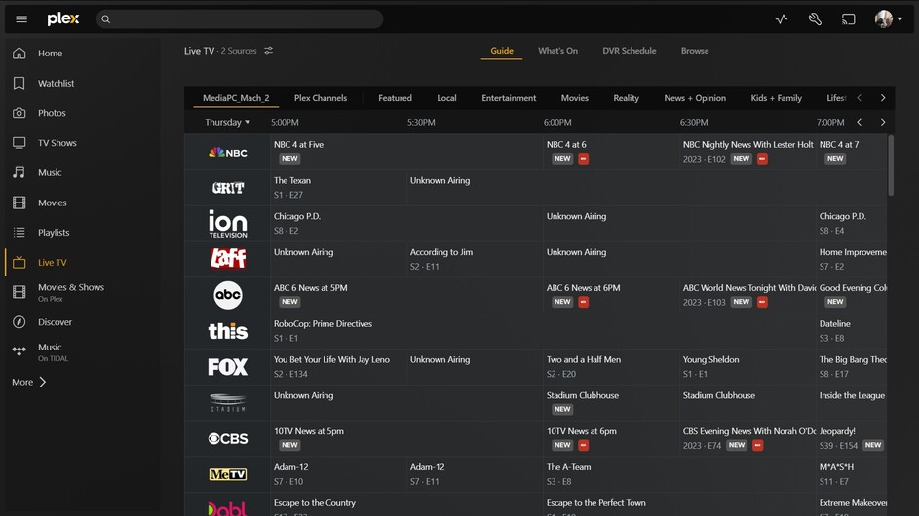Open the user avatar account menu

[x=888, y=19]
